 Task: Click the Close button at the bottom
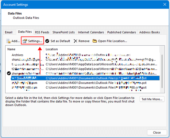157,132
